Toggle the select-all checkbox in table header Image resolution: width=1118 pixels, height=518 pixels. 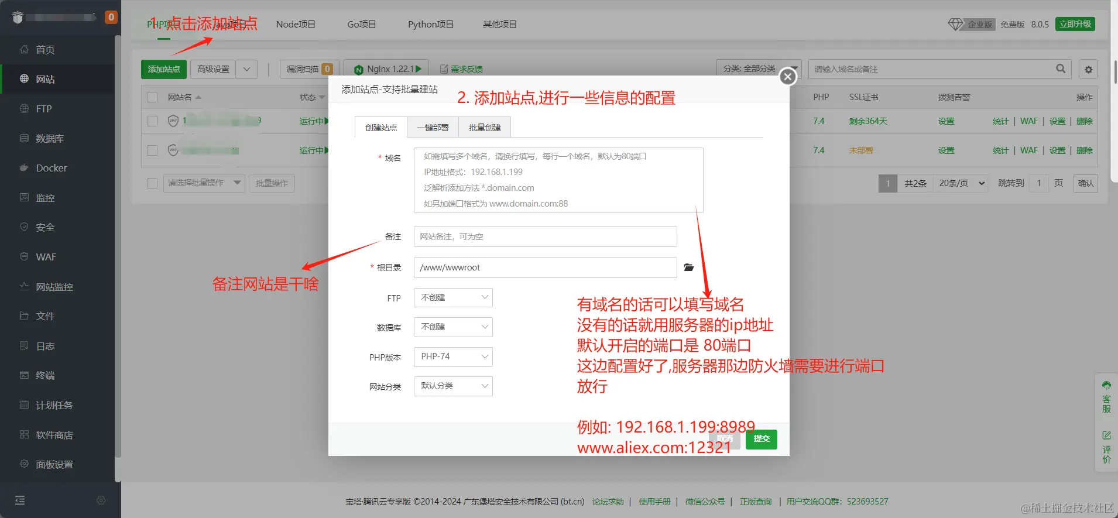[152, 97]
